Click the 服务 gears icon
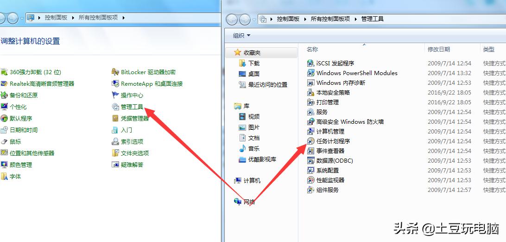506x242 pixels. (x=310, y=112)
